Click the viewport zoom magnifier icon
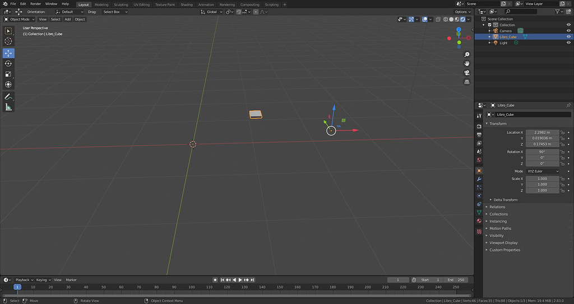This screenshot has width=574, height=304. (x=467, y=54)
